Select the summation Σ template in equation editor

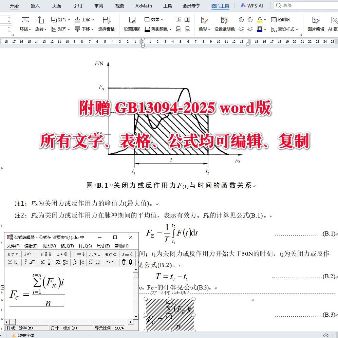point(61,262)
